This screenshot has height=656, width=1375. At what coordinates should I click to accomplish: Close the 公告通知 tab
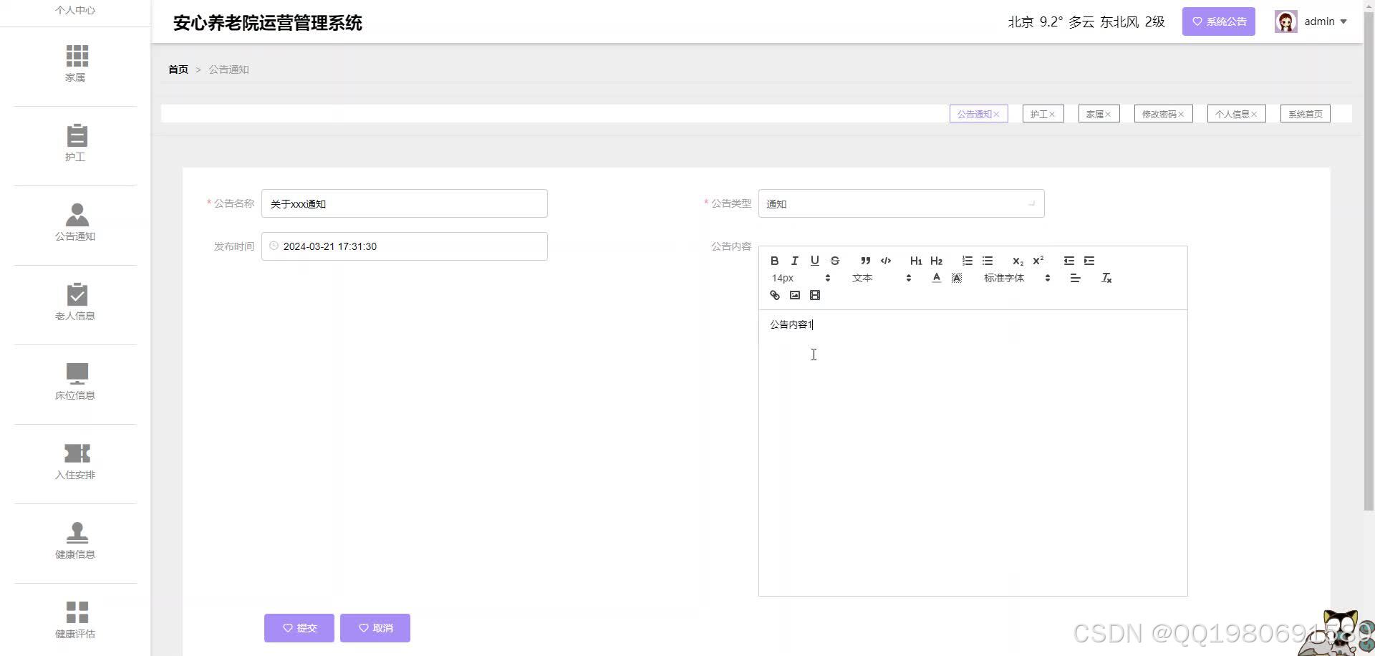click(996, 115)
